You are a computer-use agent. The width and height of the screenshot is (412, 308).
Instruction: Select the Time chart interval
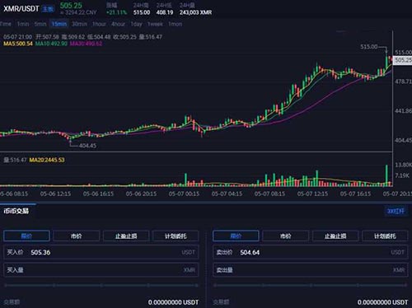click(5, 24)
